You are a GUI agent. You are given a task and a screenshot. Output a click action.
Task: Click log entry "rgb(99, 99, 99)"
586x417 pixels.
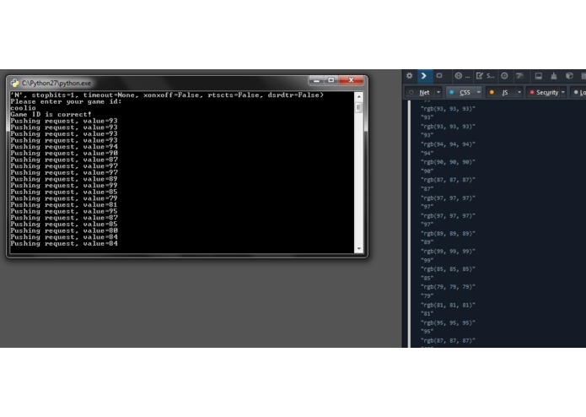(x=448, y=252)
